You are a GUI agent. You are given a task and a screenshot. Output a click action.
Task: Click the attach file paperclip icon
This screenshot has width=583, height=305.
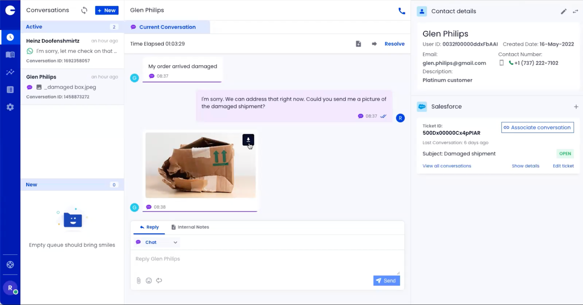point(138,281)
